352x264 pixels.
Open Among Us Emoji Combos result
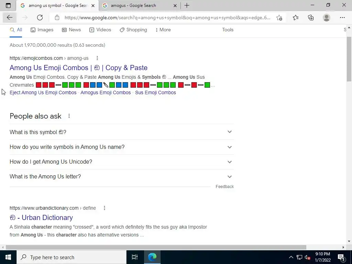click(x=79, y=68)
